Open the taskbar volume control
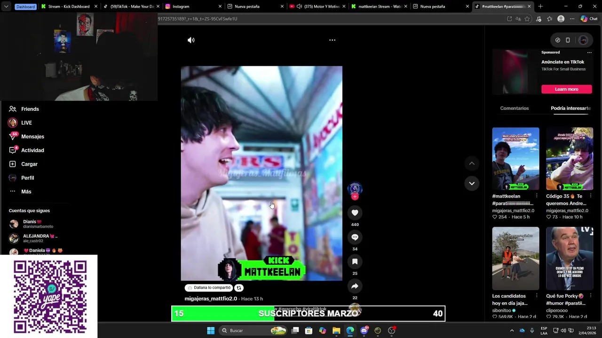 pyautogui.click(x=562, y=330)
